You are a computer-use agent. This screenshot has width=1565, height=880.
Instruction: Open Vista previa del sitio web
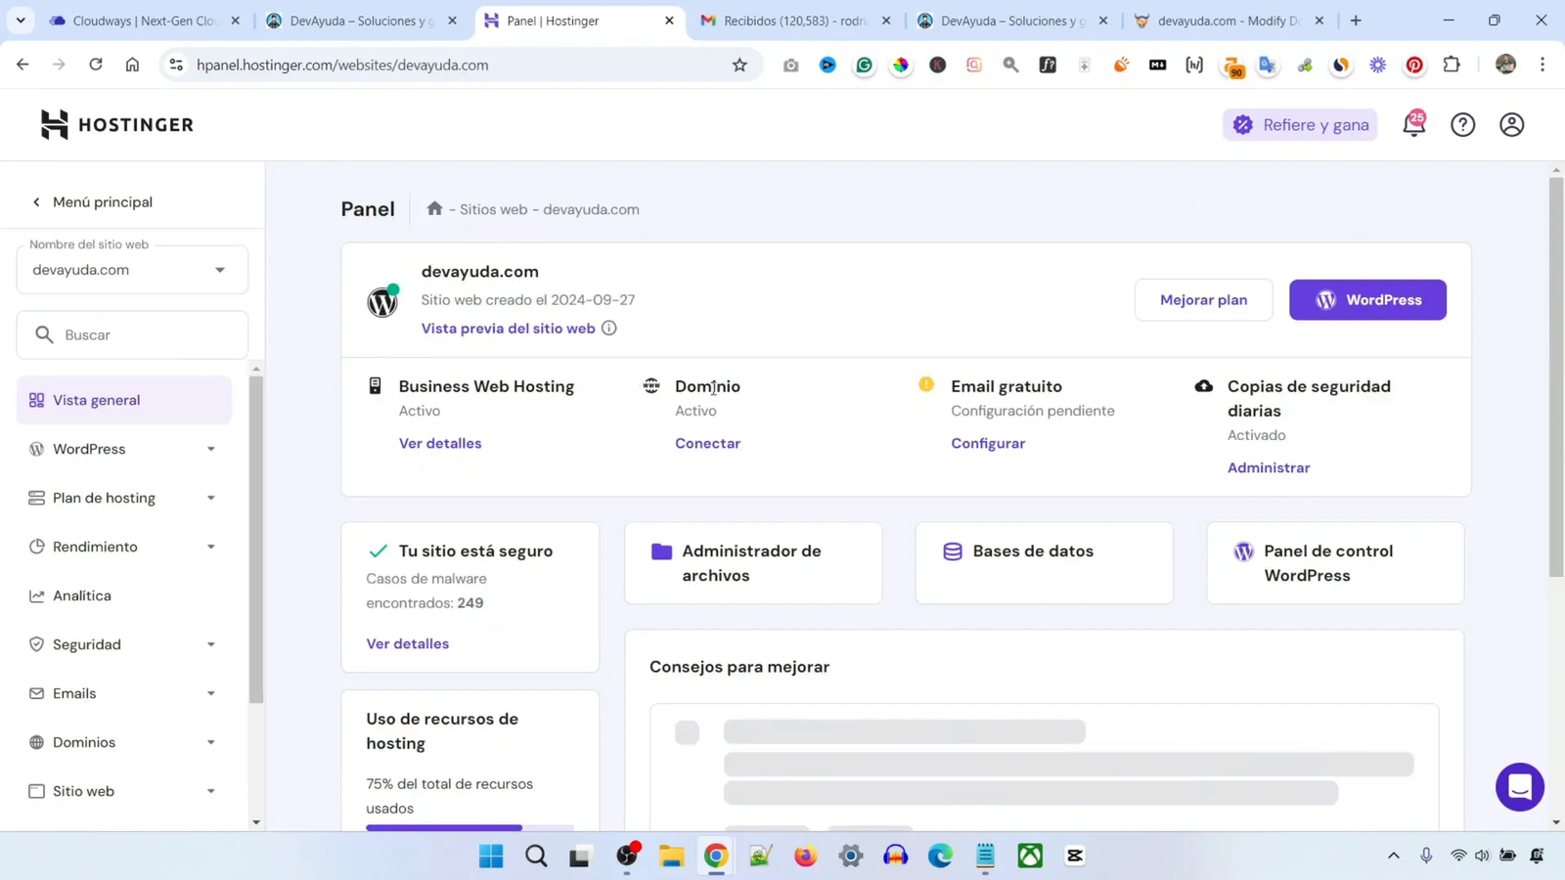click(507, 328)
